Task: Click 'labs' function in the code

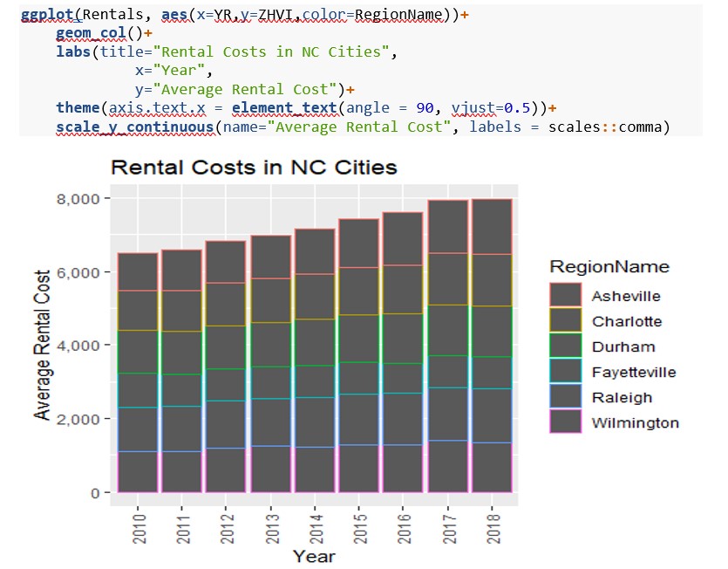Action: coord(73,51)
